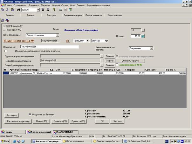Click the Записать (F2) button
Viewport: 192px width, 144px height.
[x=60, y=121]
